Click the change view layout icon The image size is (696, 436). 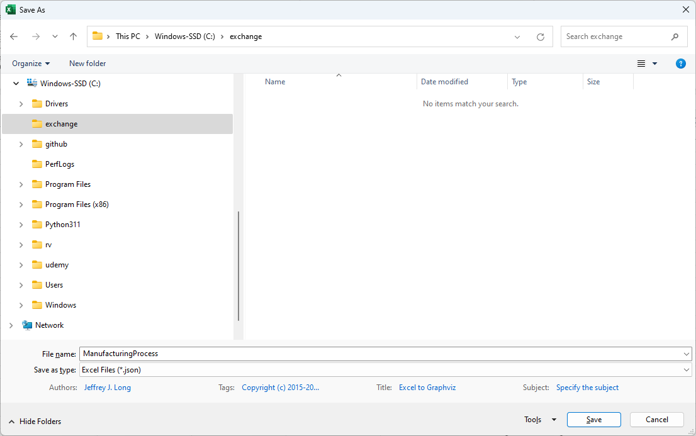click(x=641, y=64)
